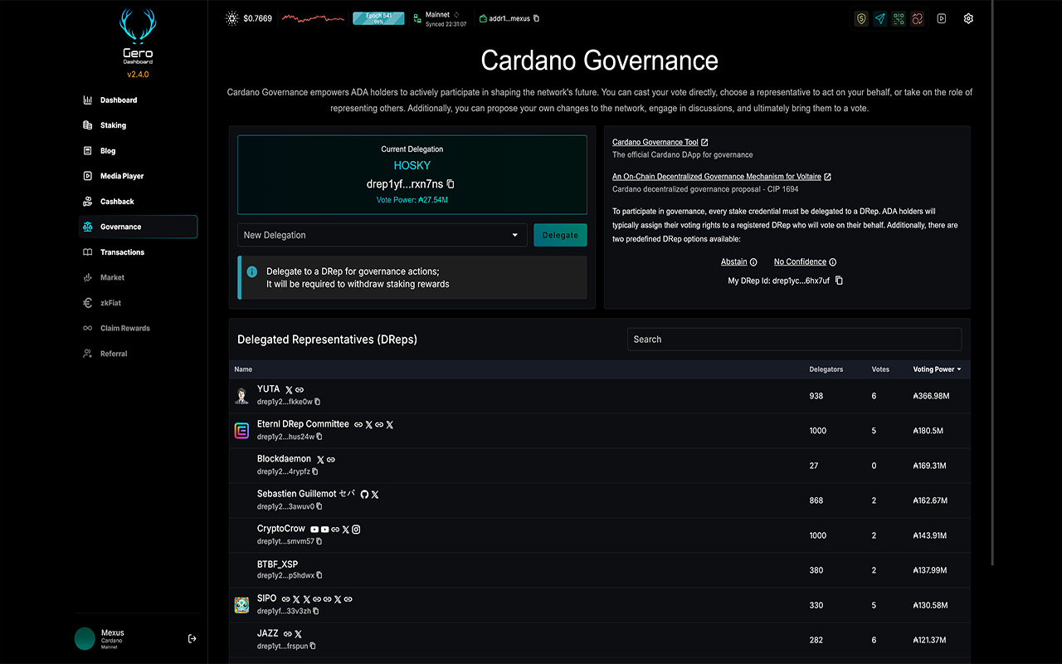The image size is (1062, 664).
Task: Open Blockdaemon's link icon
Action: coord(331,460)
